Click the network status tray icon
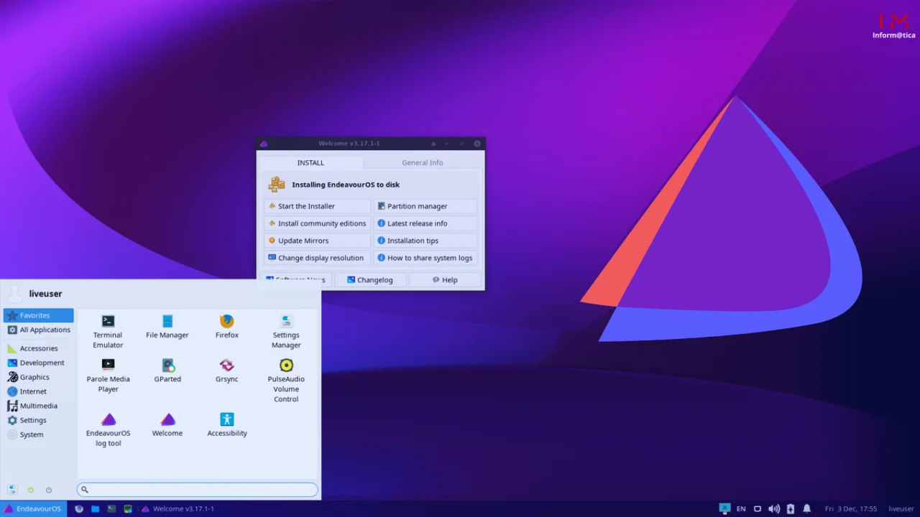Image resolution: width=920 pixels, height=517 pixels. point(724,508)
